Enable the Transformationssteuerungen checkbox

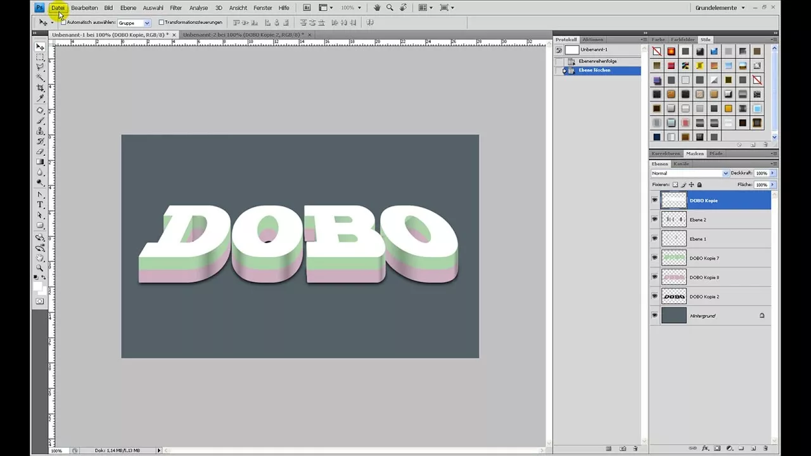[162, 22]
